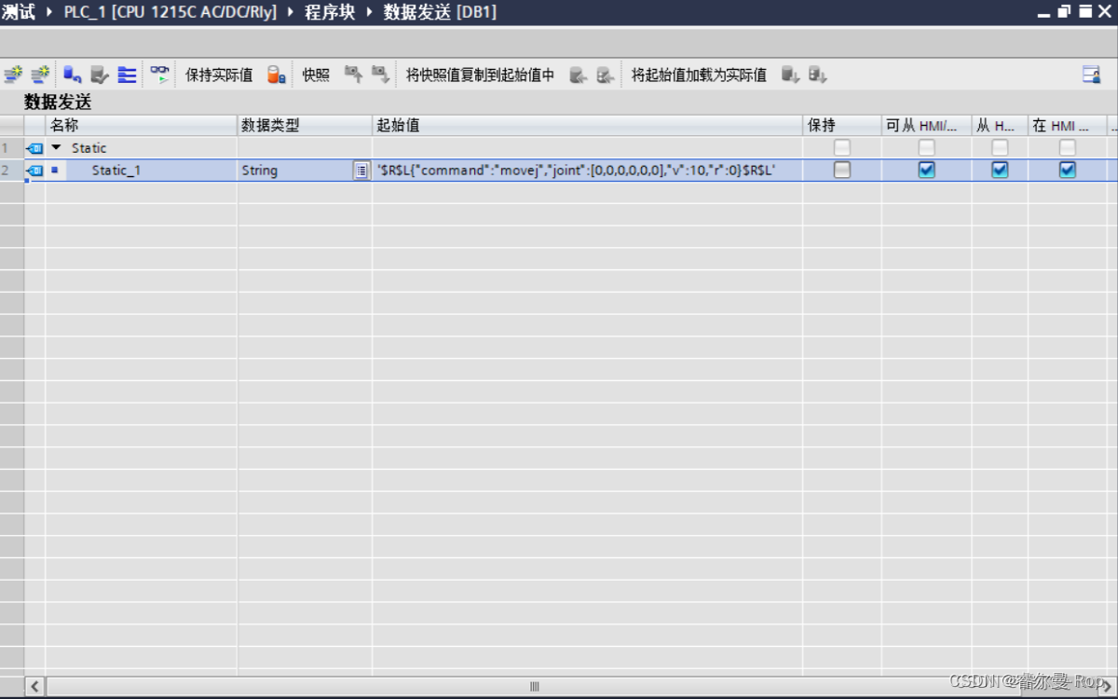Select row number 1 header
This screenshot has width=1118, height=699.
point(11,147)
